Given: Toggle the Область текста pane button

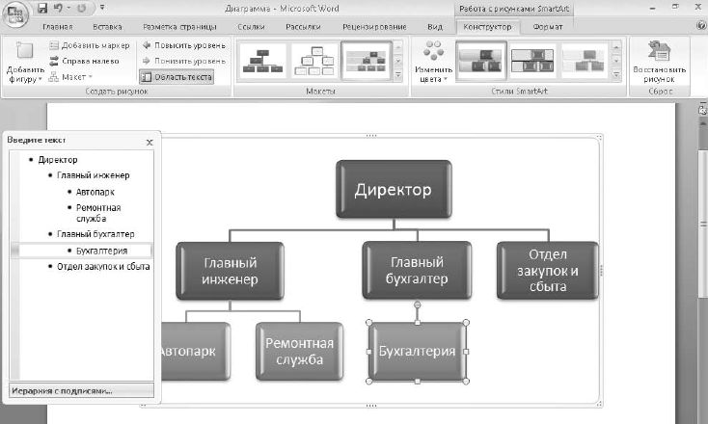Looking at the screenshot, I should 177,77.
